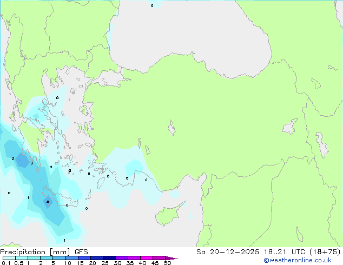Click the '10' legend value label
The height and width of the screenshot is (265, 343).
point(68,263)
